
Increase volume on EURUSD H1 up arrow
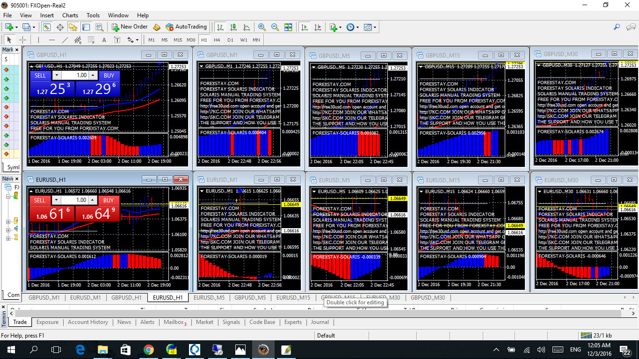click(93, 200)
